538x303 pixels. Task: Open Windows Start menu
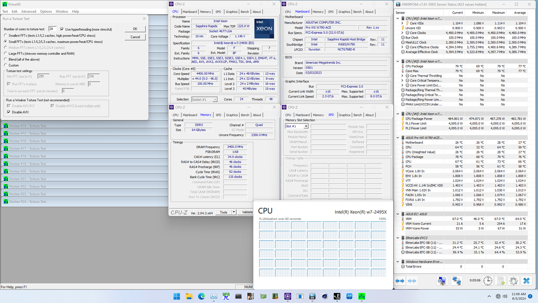click(x=177, y=296)
